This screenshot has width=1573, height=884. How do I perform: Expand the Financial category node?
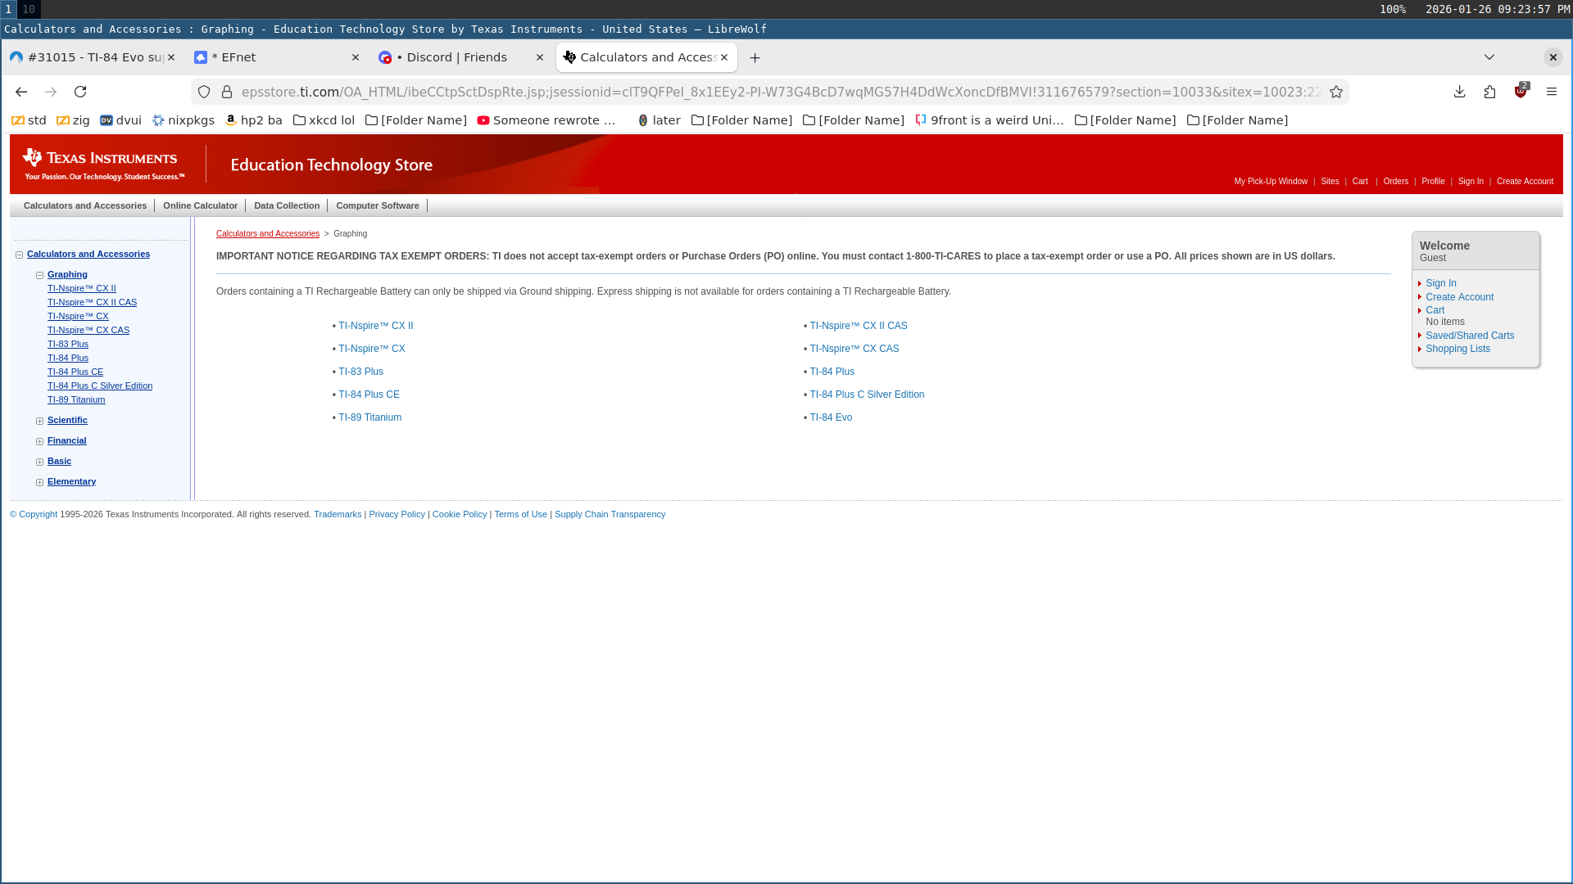39,441
